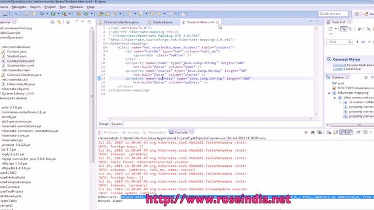The width and height of the screenshot is (374, 210).
Task: Click the New Task icon in Task List
Action: (331, 29)
